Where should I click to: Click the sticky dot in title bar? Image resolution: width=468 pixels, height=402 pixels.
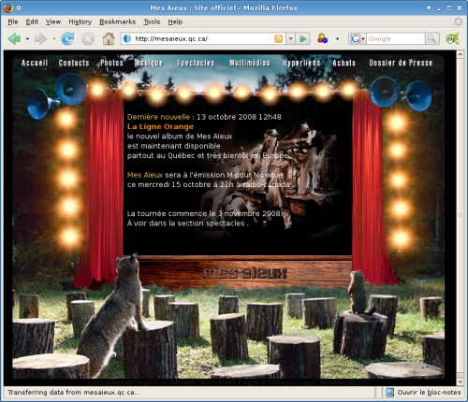tap(19, 7)
